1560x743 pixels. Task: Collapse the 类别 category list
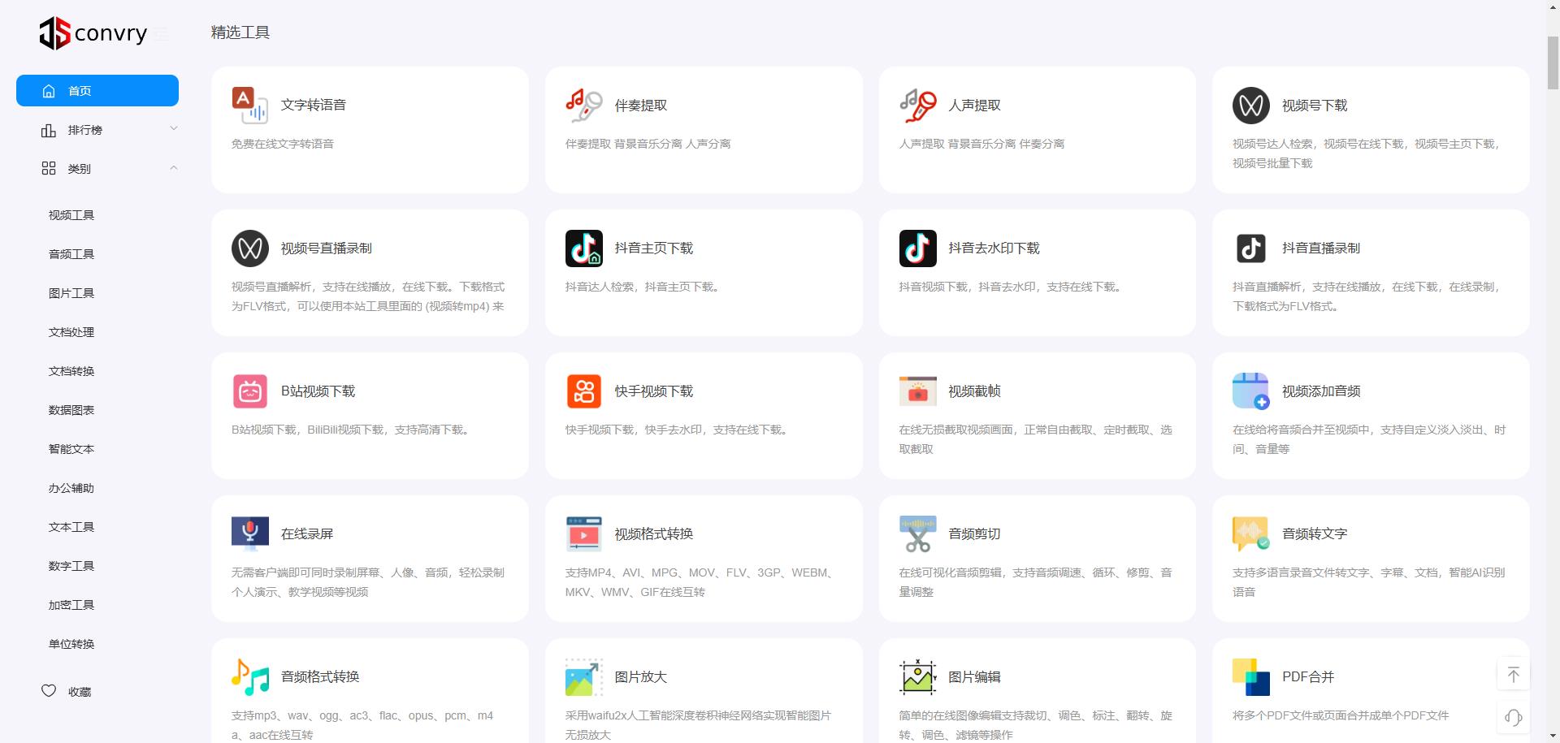click(x=173, y=168)
